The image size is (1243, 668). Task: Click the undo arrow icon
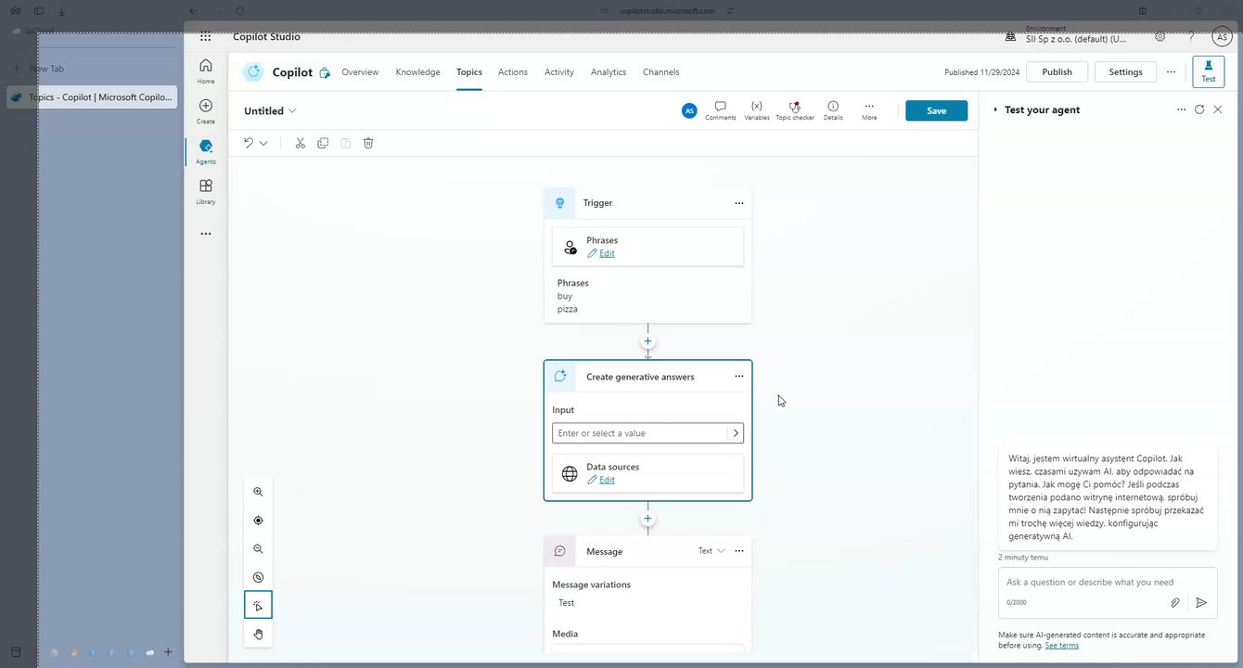coord(249,143)
